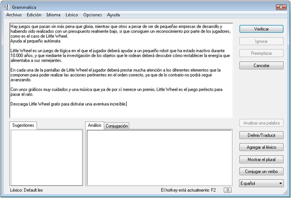Viewport: 291px width, 198px height.
Task: Open the Edición menu
Action: pos(34,15)
